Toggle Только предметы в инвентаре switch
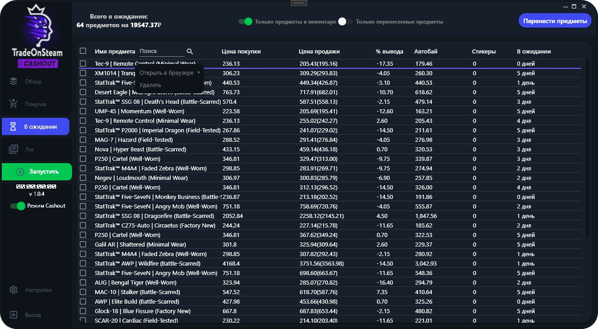The width and height of the screenshot is (598, 329). [245, 21]
